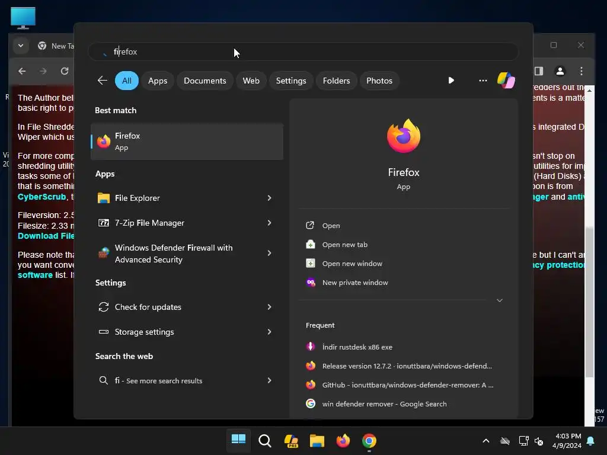This screenshot has width=607, height=455.
Task: Switch to the Documents filter tab
Action: [x=205, y=81]
